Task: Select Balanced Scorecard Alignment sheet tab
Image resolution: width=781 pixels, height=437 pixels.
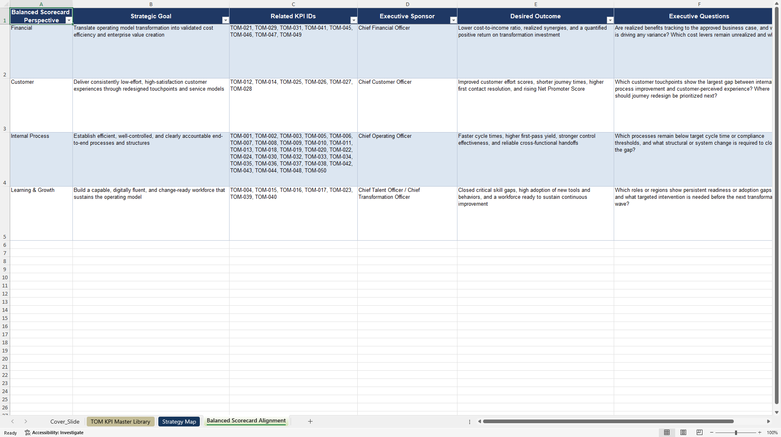Action: click(246, 421)
